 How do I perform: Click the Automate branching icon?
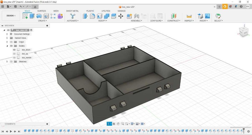[x=73, y=16]
